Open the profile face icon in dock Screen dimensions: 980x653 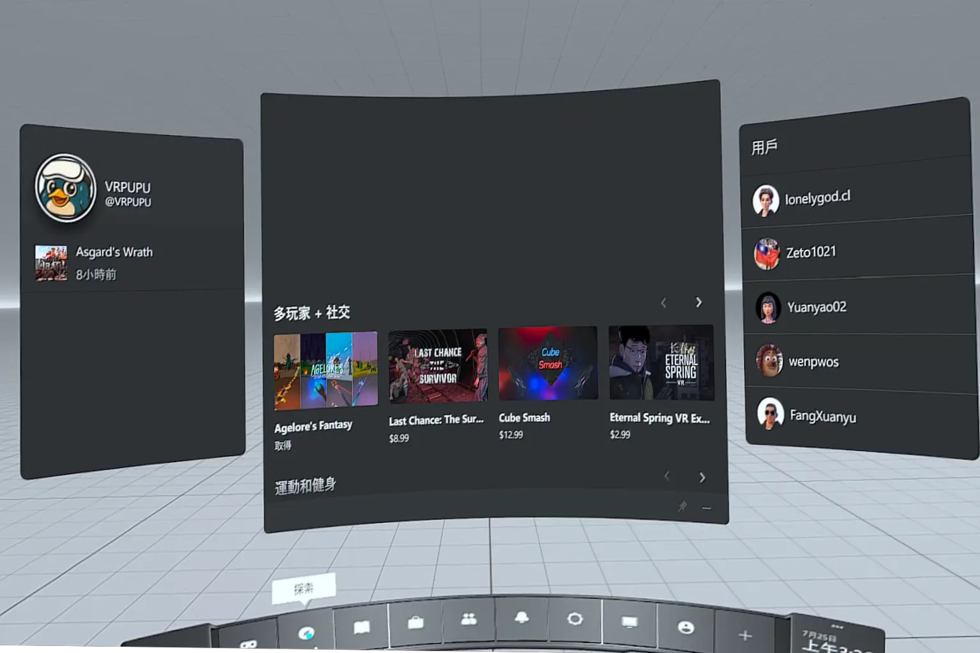click(686, 627)
